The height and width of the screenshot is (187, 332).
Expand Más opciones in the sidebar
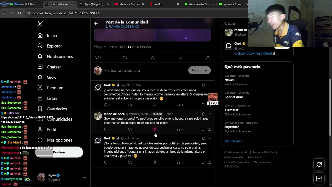(55, 140)
